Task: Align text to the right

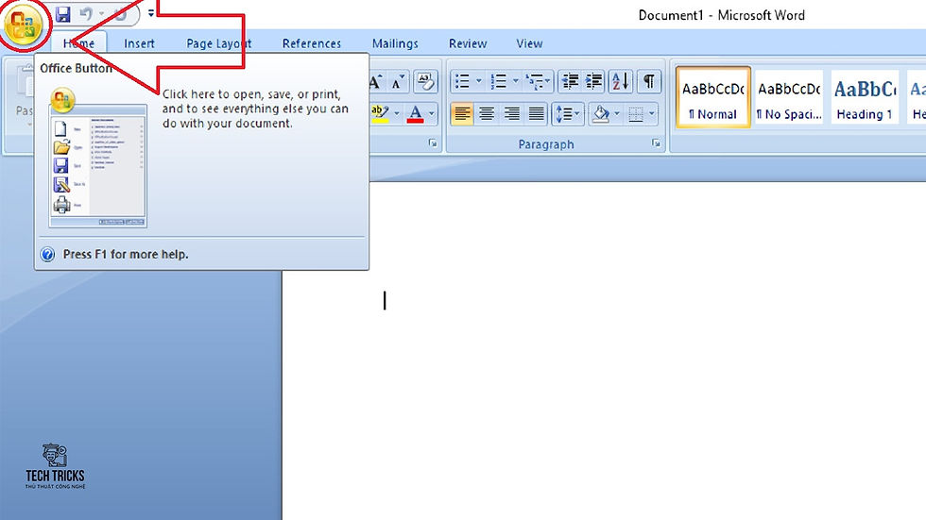Action: [511, 113]
